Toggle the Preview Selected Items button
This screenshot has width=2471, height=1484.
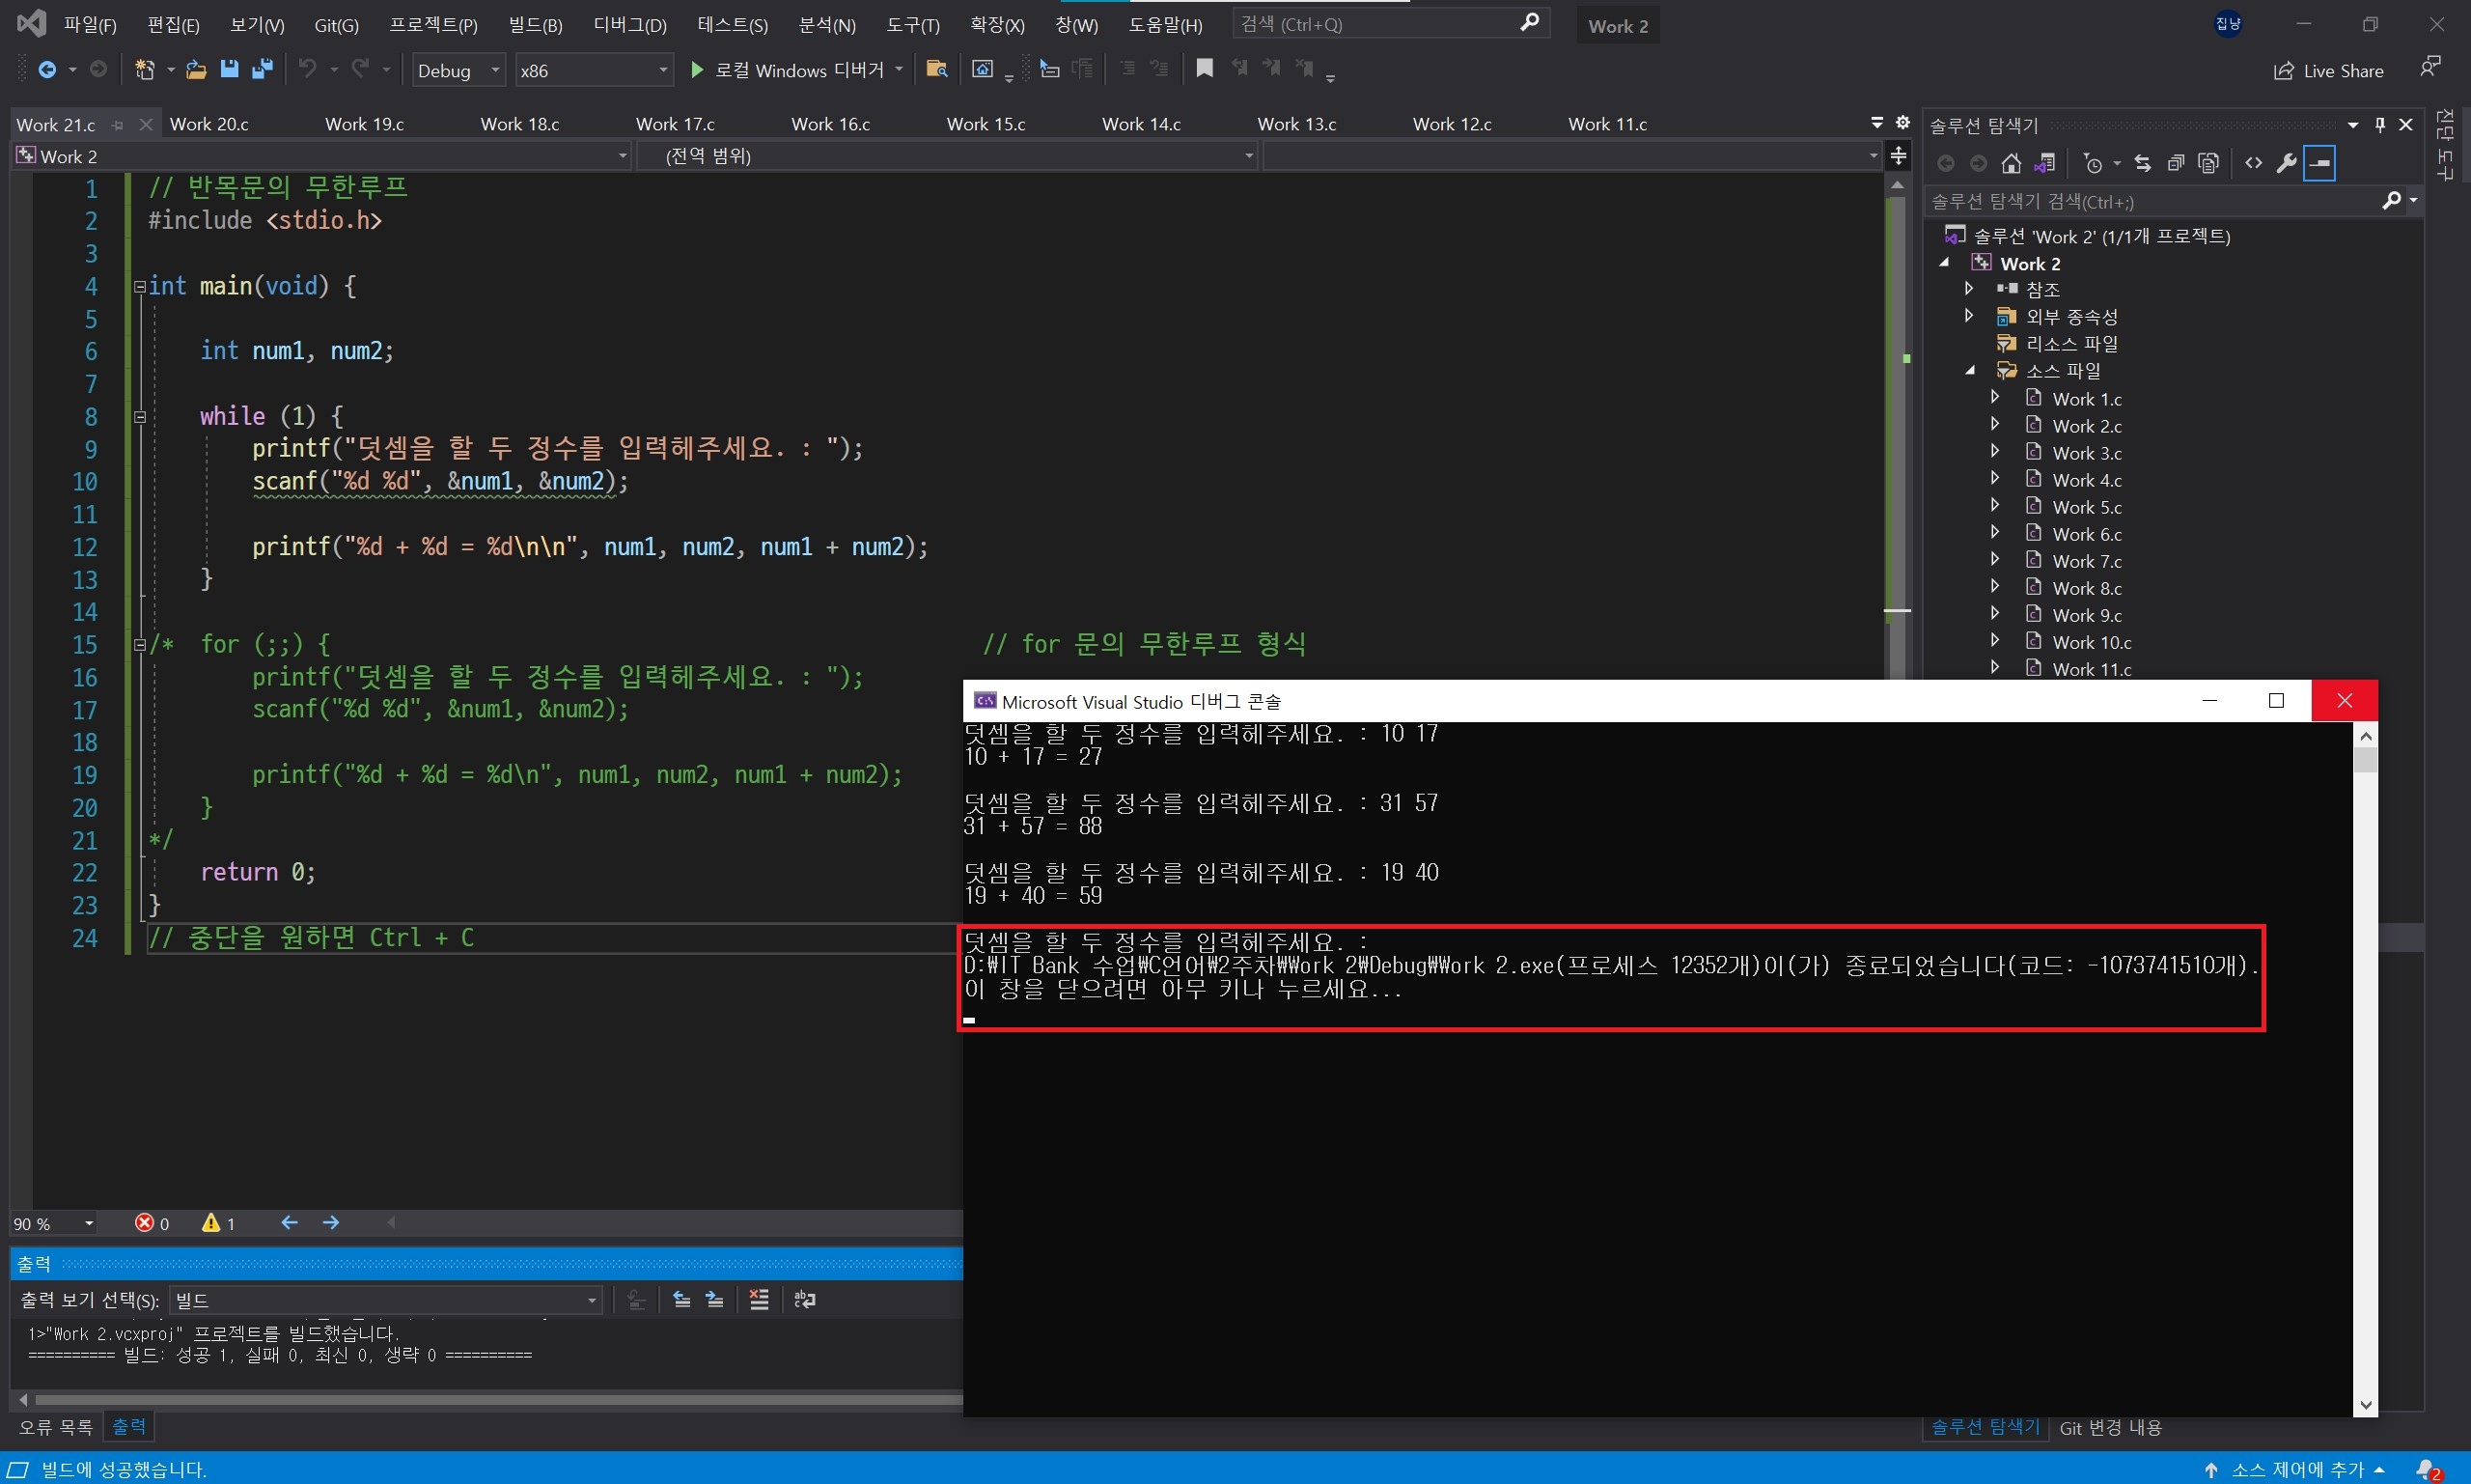[x=2319, y=163]
